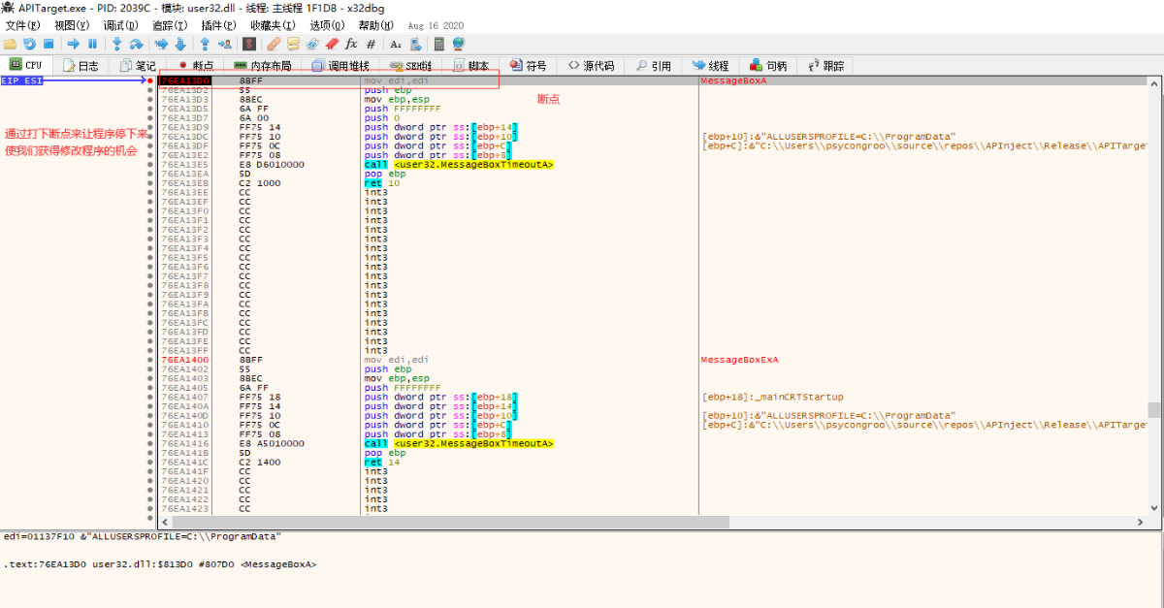This screenshot has width=1164, height=608.
Task: Switch to the 句柄 handles tab
Action: [x=768, y=66]
